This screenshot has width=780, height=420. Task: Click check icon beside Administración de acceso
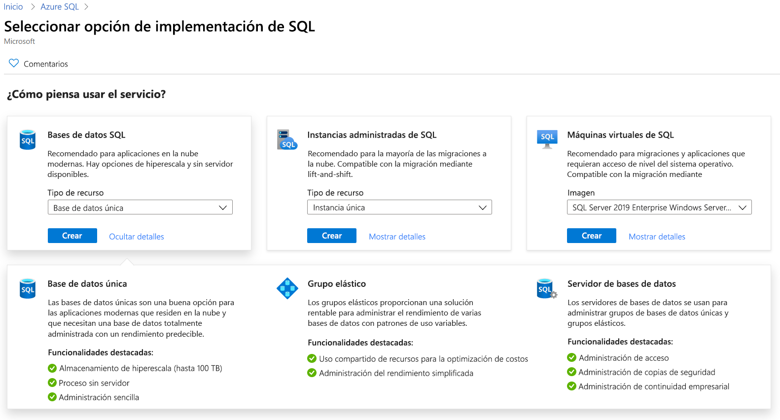pyautogui.click(x=572, y=357)
